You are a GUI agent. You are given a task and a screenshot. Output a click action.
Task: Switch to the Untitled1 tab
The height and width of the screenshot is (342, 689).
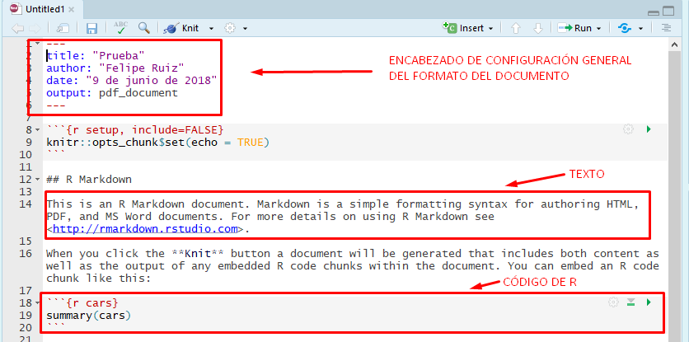(x=43, y=9)
